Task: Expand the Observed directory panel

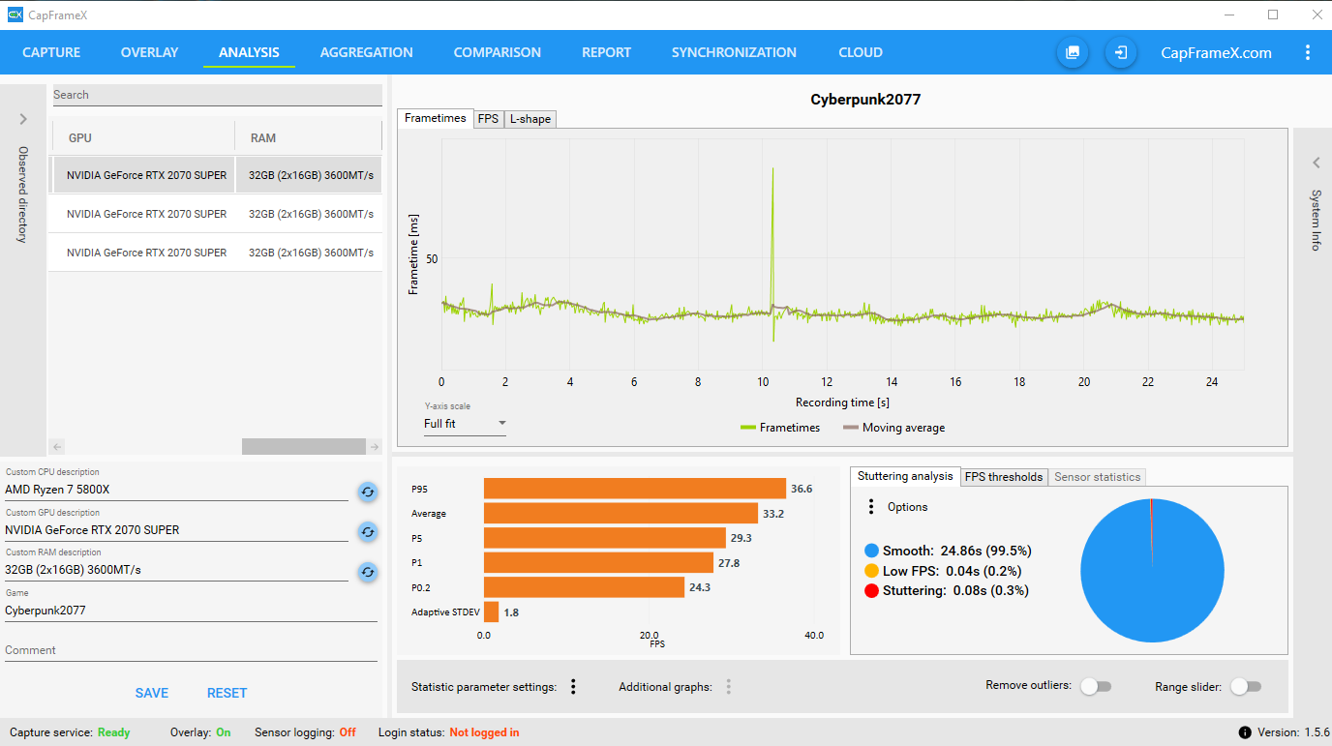Action: [x=23, y=119]
